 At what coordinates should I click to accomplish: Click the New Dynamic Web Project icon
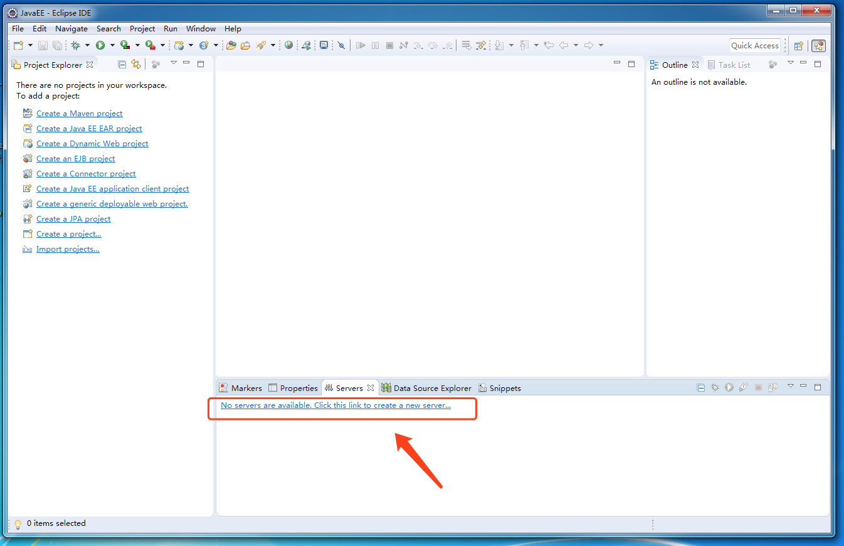179,45
